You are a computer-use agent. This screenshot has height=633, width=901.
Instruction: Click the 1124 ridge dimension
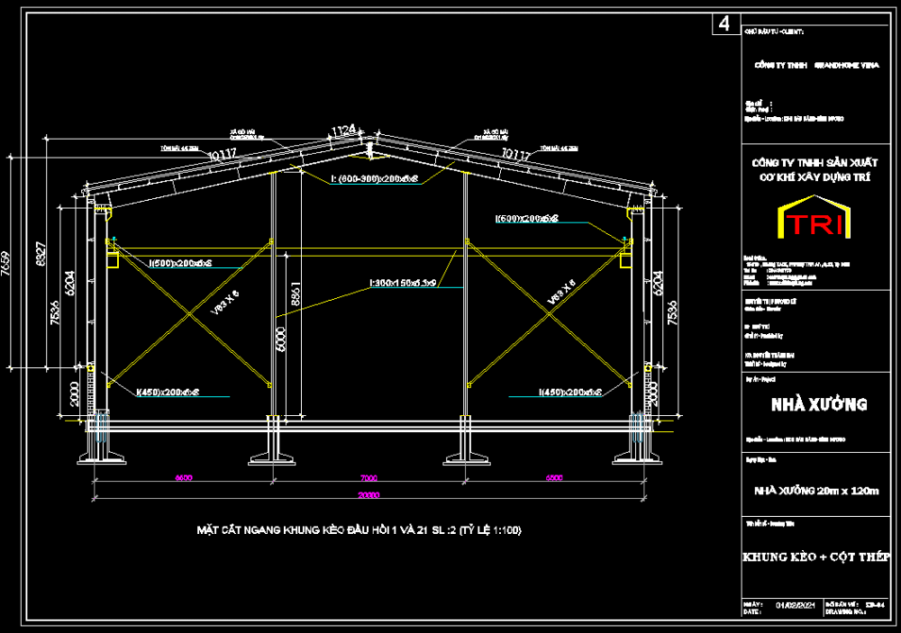[343, 130]
